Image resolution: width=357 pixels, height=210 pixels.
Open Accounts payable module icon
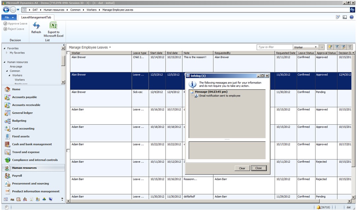pyautogui.click(x=7, y=97)
